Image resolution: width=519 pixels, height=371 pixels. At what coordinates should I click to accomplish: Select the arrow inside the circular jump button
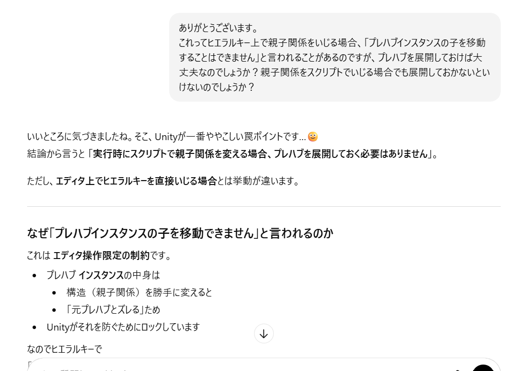(264, 334)
